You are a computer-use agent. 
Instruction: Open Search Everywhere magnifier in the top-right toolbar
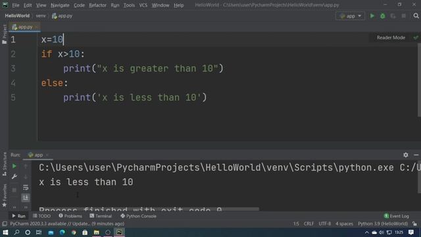[x=416, y=16]
